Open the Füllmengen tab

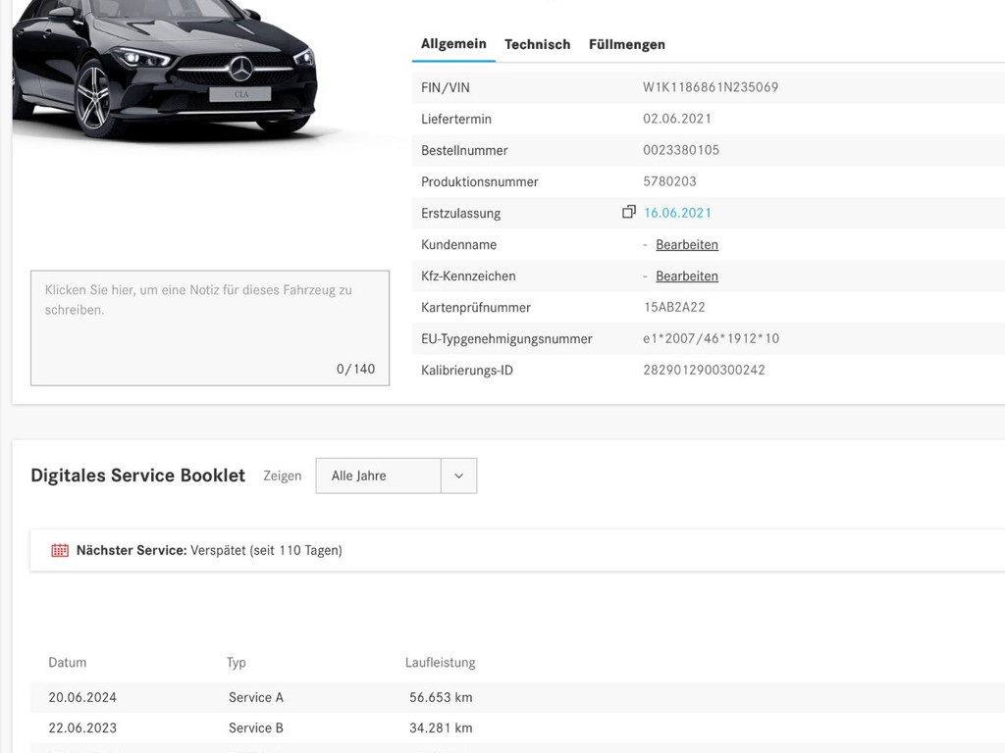pyautogui.click(x=626, y=44)
